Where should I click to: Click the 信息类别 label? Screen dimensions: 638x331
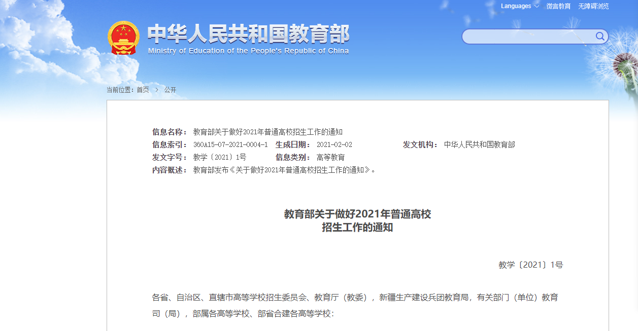tap(293, 157)
